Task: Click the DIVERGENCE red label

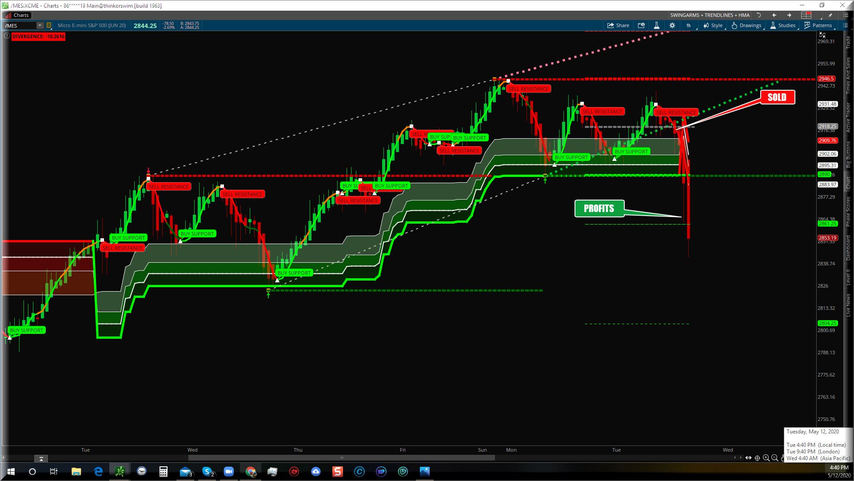Action: click(x=38, y=36)
